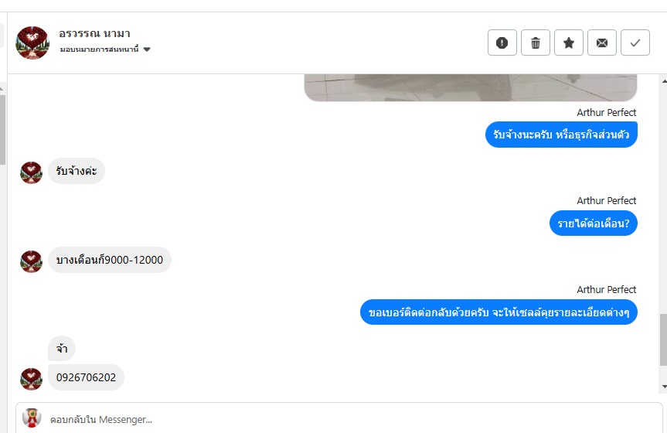
Task: Click avatar next to รับจ้างค่ะ message
Action: tap(31, 172)
